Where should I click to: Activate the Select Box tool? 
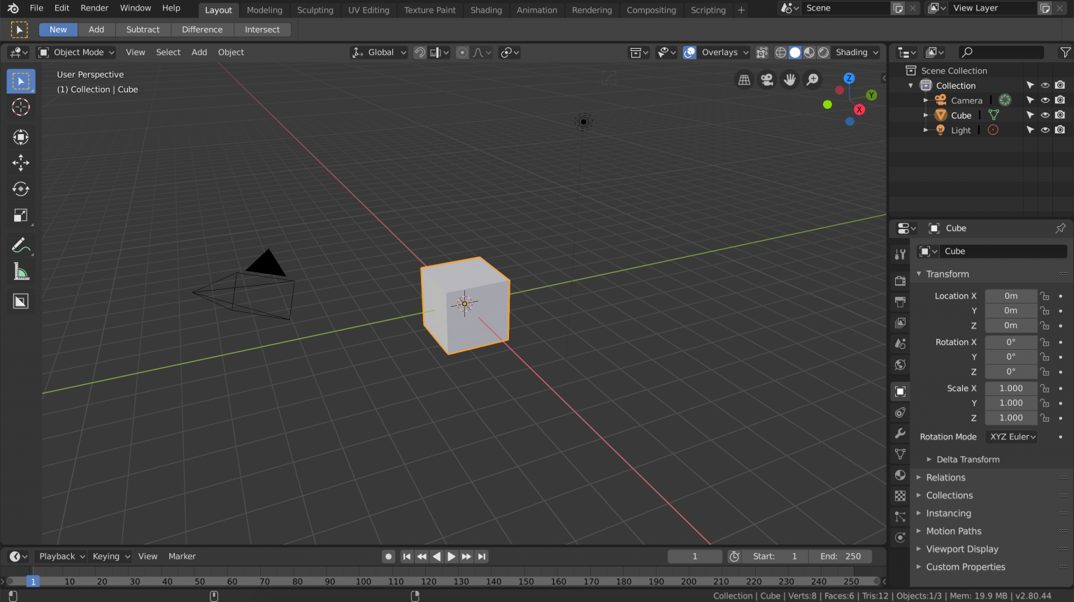coord(21,81)
